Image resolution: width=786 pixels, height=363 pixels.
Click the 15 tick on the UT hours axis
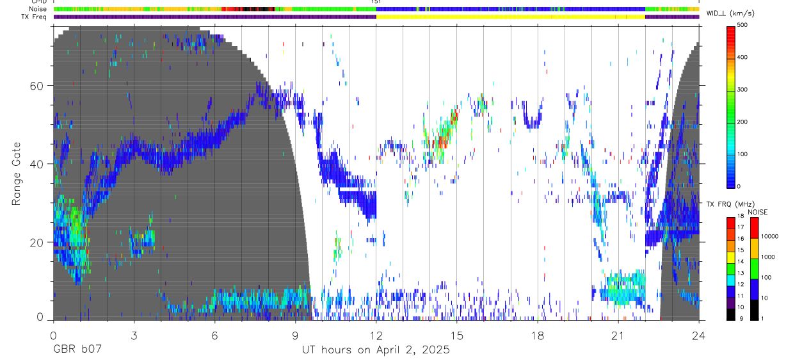pos(457,335)
